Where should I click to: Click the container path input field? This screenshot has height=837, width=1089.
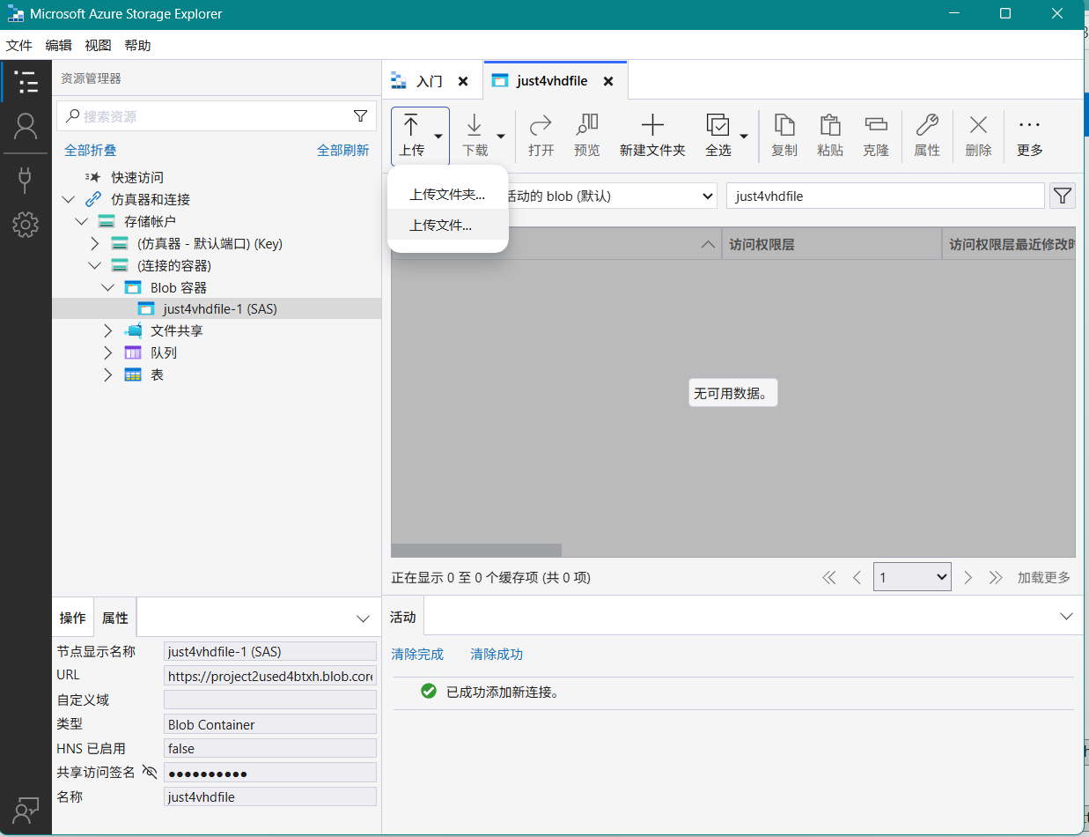click(x=885, y=196)
